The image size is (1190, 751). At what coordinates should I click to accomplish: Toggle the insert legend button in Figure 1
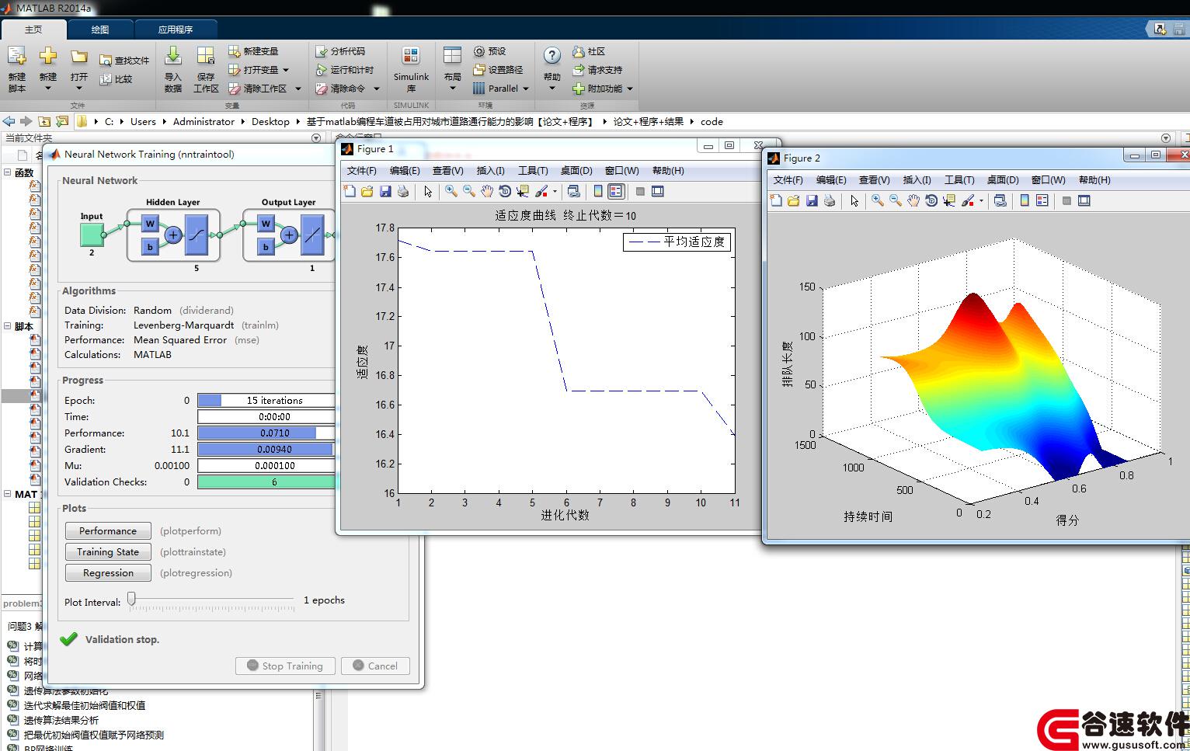point(616,191)
